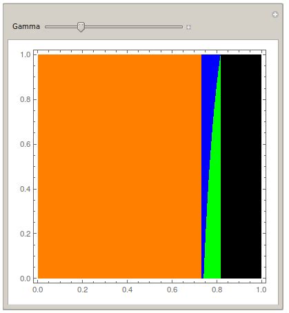Click the Gamma label
The image size is (289, 313).
[x=26, y=26]
